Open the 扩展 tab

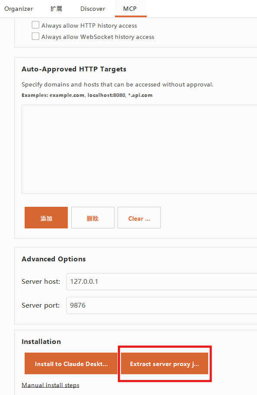[x=56, y=9]
